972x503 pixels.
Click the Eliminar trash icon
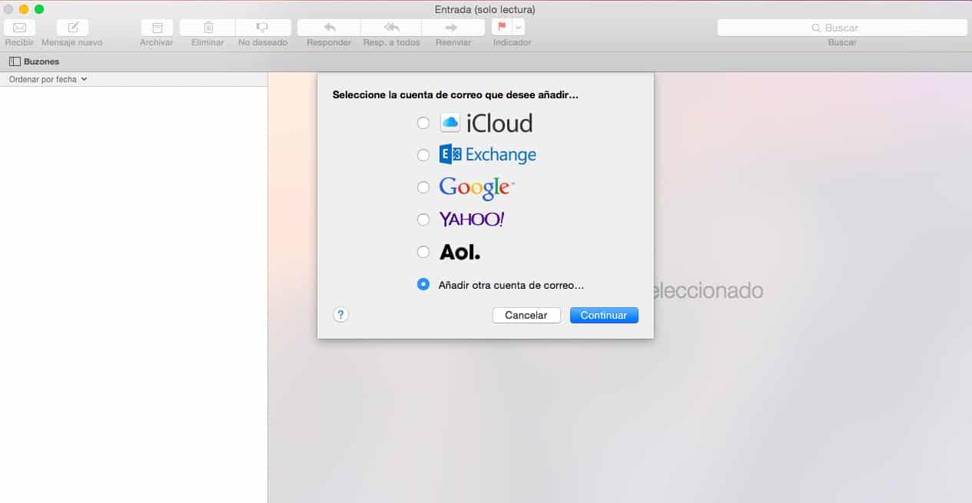[207, 28]
